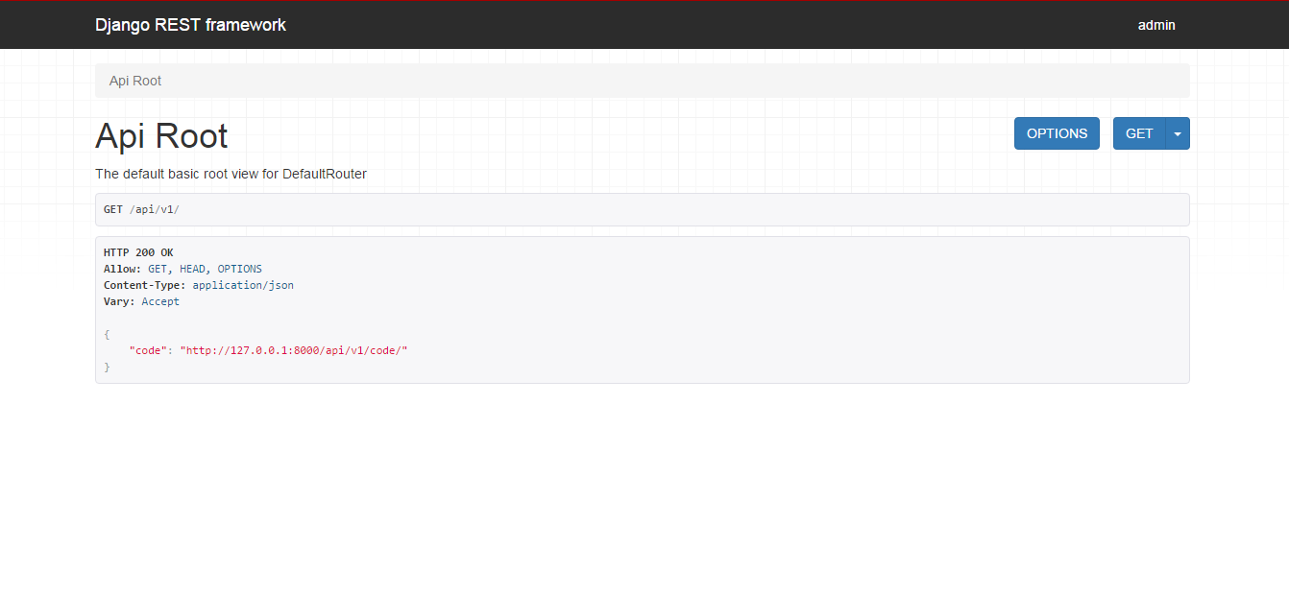Send an OPTIONS request

pyautogui.click(x=1057, y=133)
